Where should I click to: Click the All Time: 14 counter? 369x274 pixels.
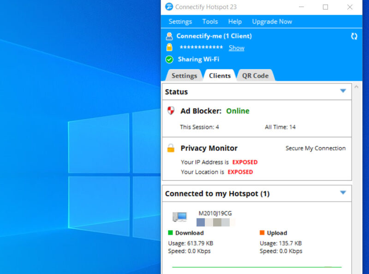click(x=280, y=127)
